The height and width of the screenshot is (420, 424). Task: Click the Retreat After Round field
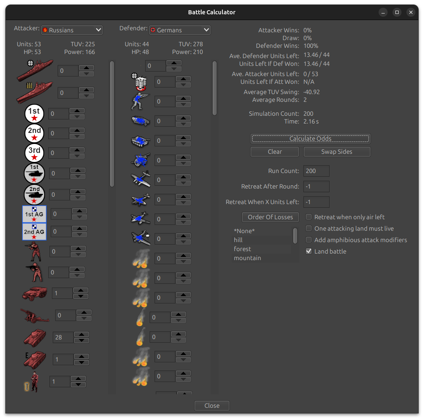pyautogui.click(x=316, y=186)
